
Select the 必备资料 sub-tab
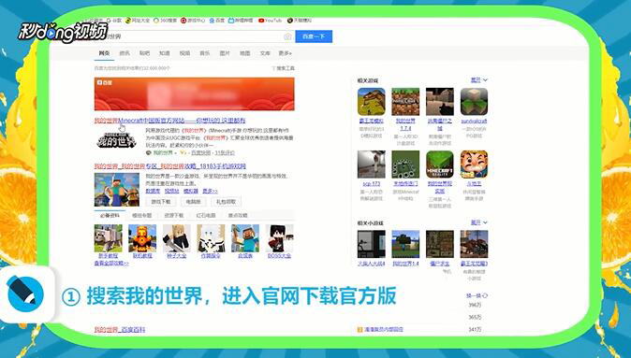[110, 215]
